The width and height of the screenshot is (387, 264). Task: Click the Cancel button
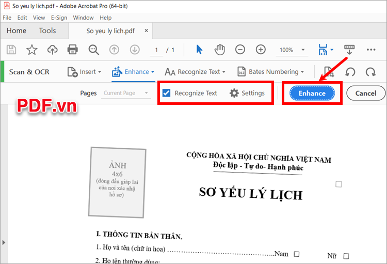pyautogui.click(x=365, y=94)
